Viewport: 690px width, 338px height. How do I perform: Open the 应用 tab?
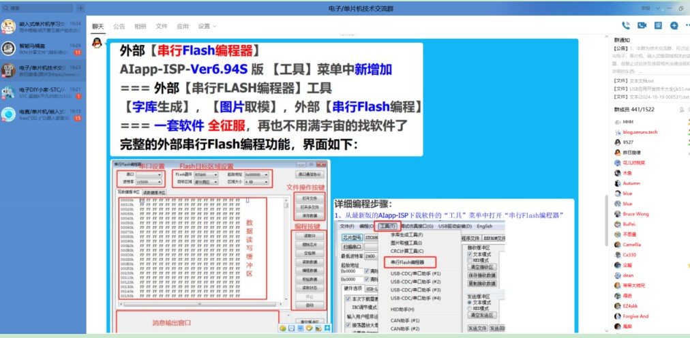click(183, 27)
